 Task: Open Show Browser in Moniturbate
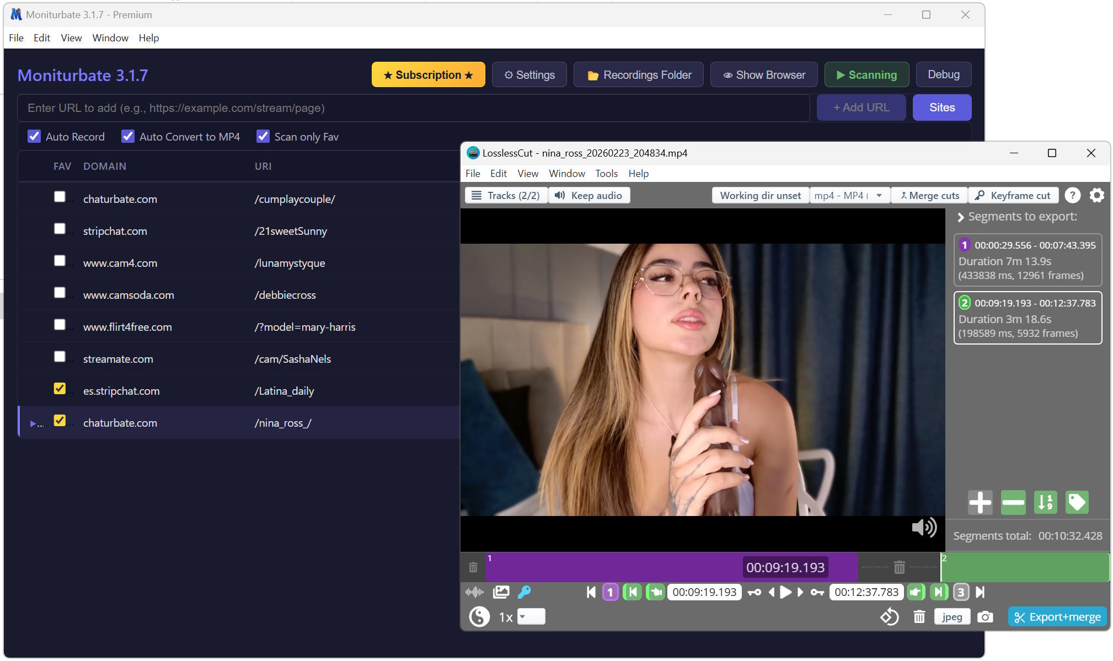[x=764, y=74]
